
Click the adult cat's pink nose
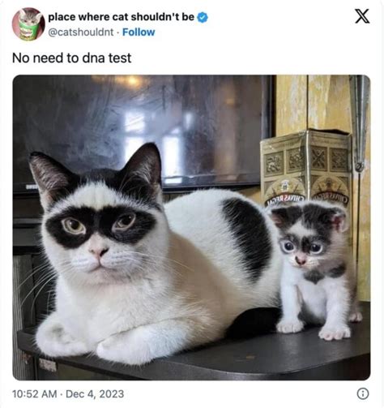[x=99, y=251]
